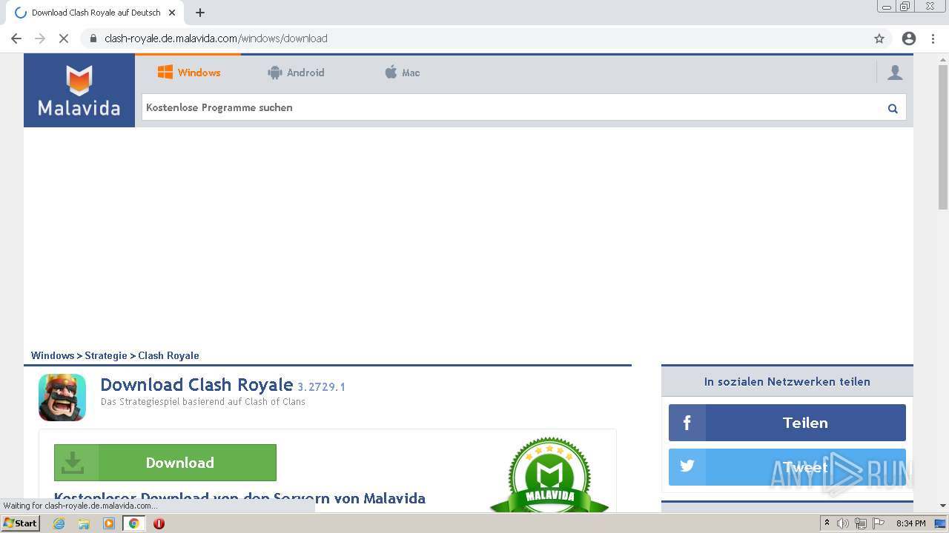The width and height of the screenshot is (949, 533).
Task: Click the Malavida green seal badge
Action: (549, 475)
